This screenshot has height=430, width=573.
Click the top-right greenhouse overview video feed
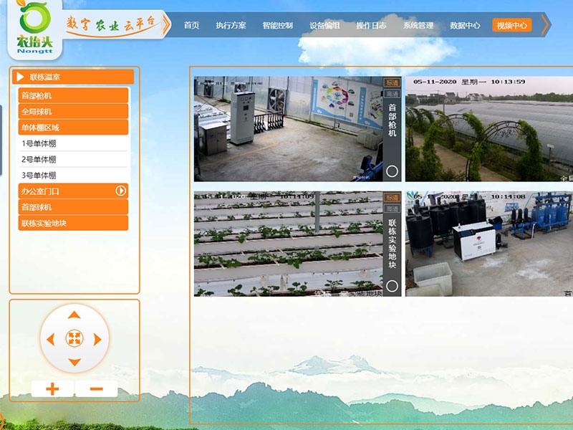(x=488, y=129)
